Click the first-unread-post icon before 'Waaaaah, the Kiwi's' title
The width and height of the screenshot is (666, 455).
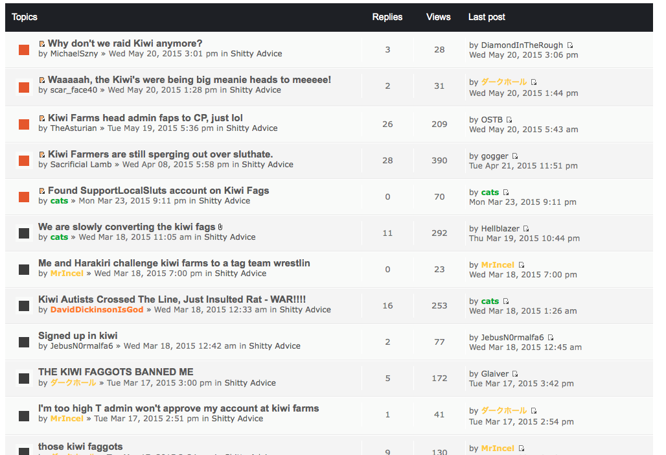pos(41,80)
